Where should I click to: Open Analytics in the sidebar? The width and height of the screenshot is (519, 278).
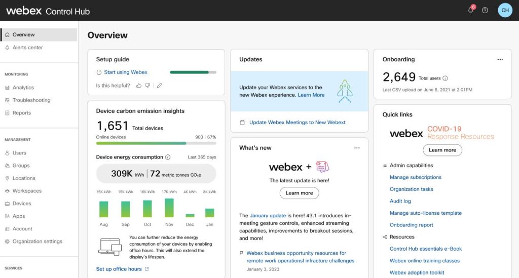[23, 88]
